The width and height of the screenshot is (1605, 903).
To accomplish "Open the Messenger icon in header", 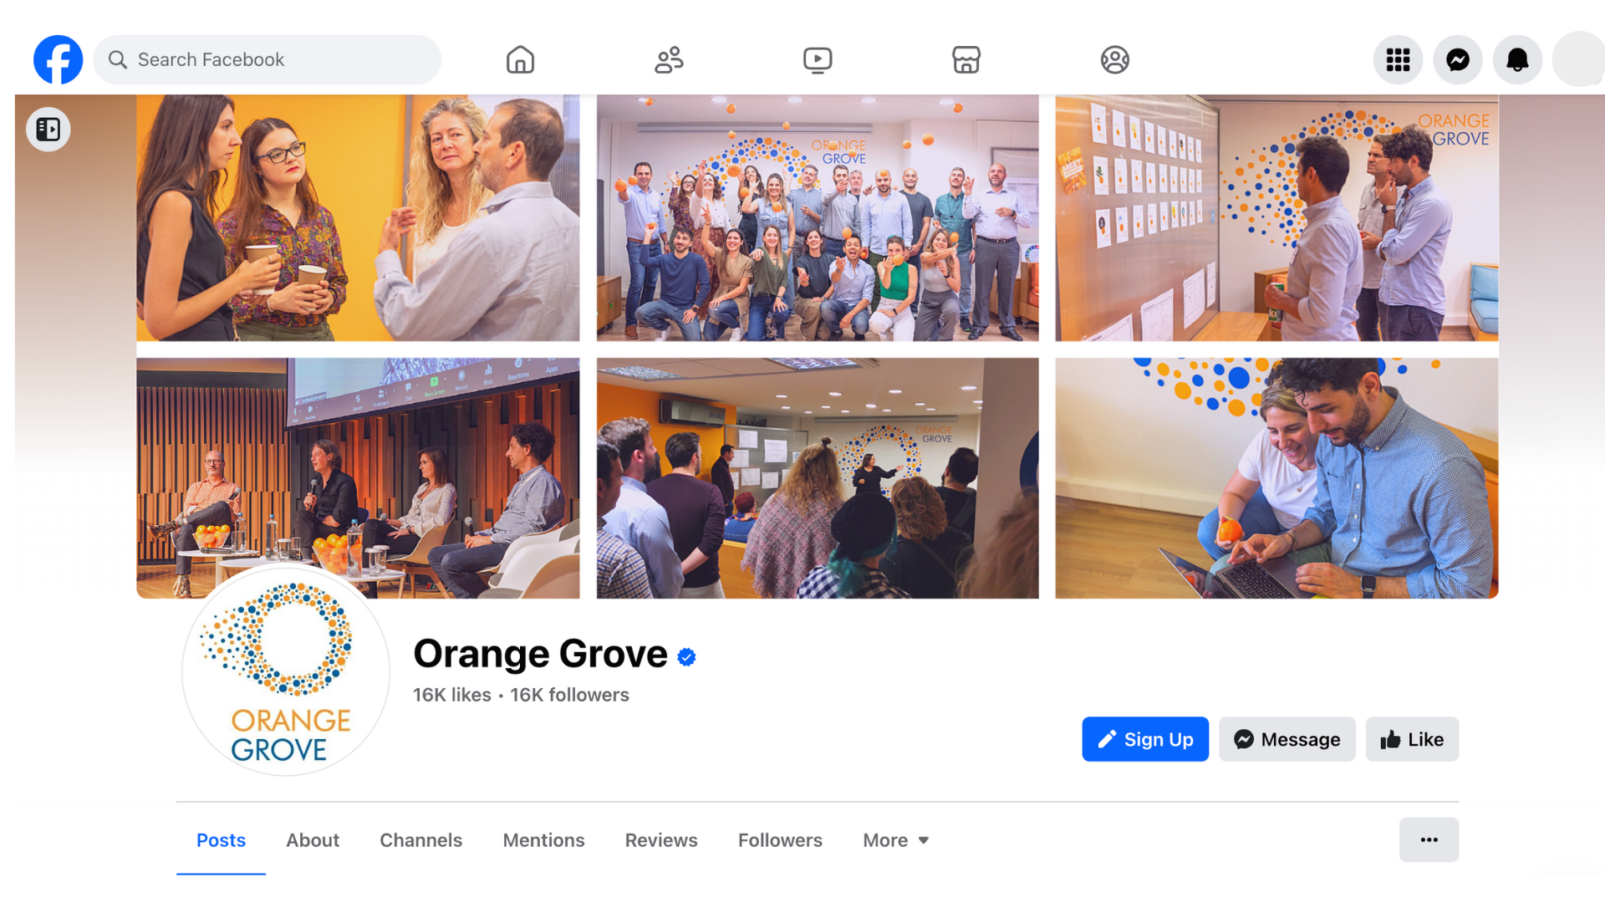I will point(1458,59).
